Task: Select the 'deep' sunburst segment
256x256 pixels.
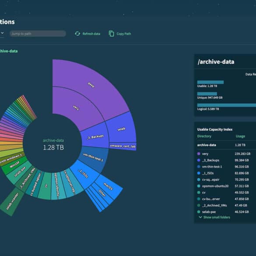Action: [x=91, y=85]
